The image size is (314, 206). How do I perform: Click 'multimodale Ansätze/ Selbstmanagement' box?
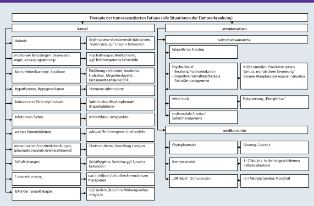point(204,117)
